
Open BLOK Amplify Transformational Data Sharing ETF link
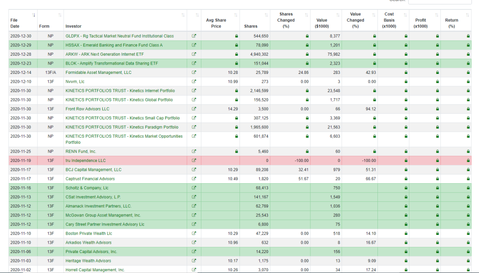click(111, 63)
